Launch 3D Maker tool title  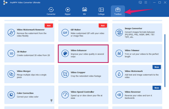[x=22, y=52]
